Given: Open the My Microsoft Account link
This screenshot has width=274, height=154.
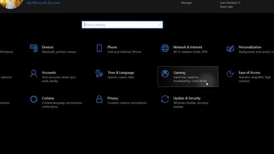Looking at the screenshot, I should [x=43, y=3].
